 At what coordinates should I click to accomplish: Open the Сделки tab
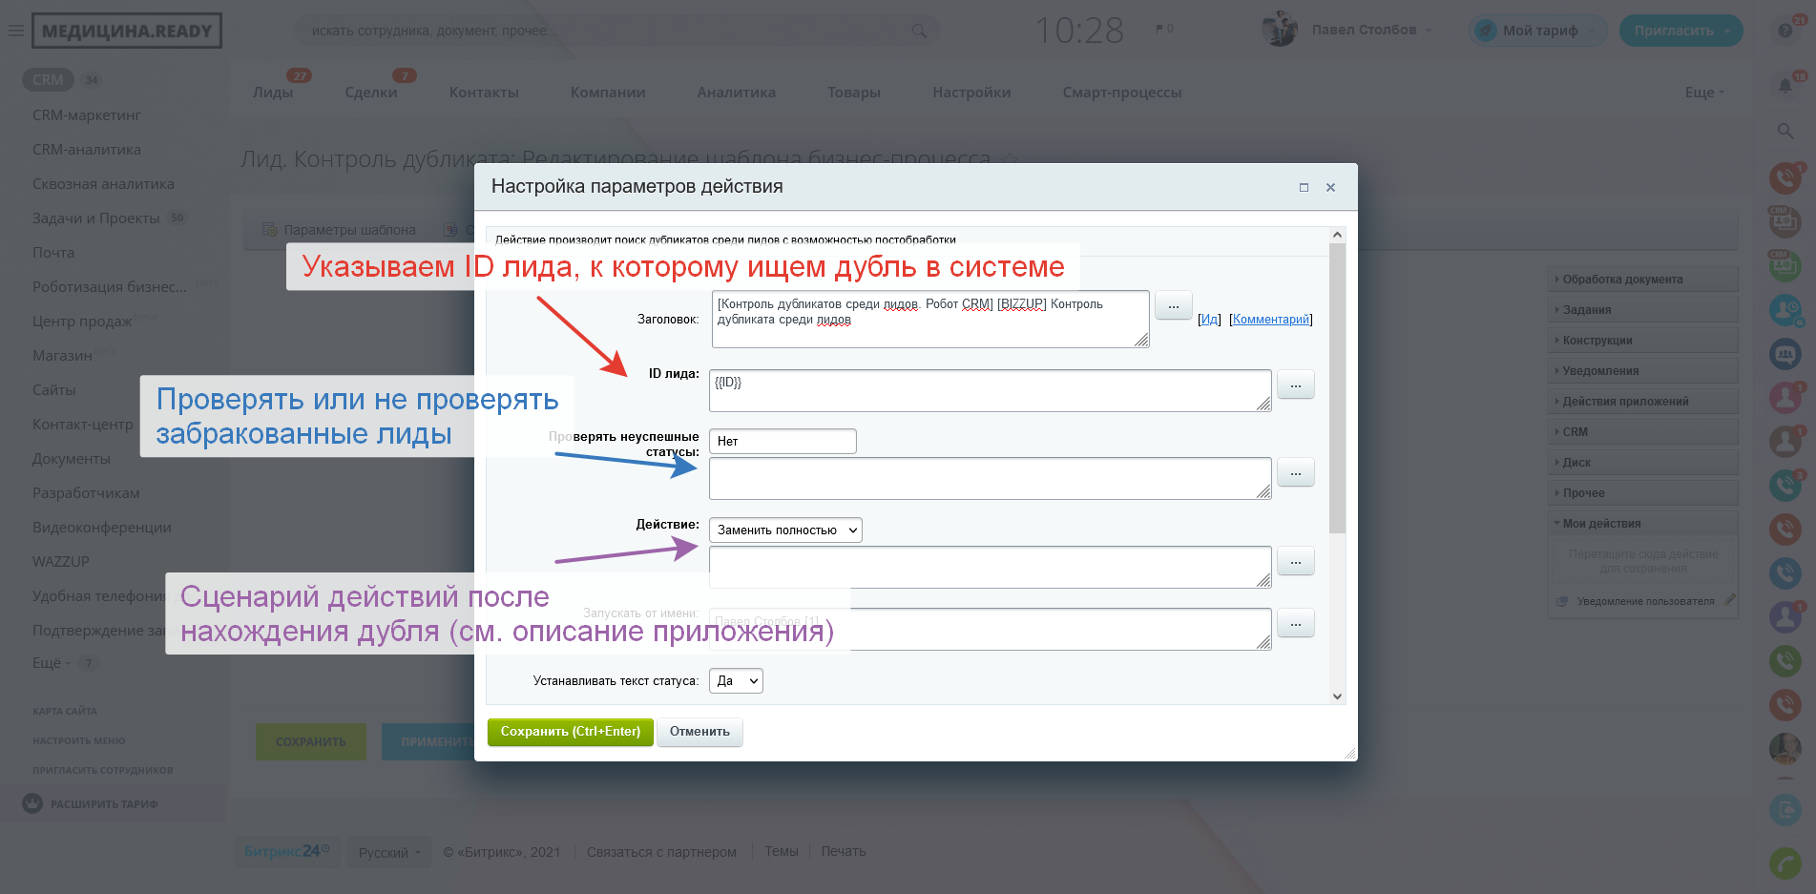[x=371, y=93]
